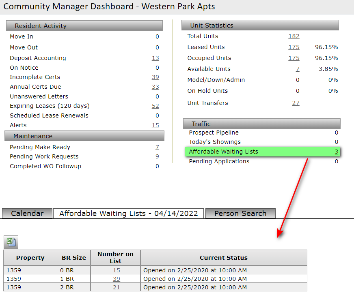
Task: Open Available Units count 7
Action: pos(298,69)
